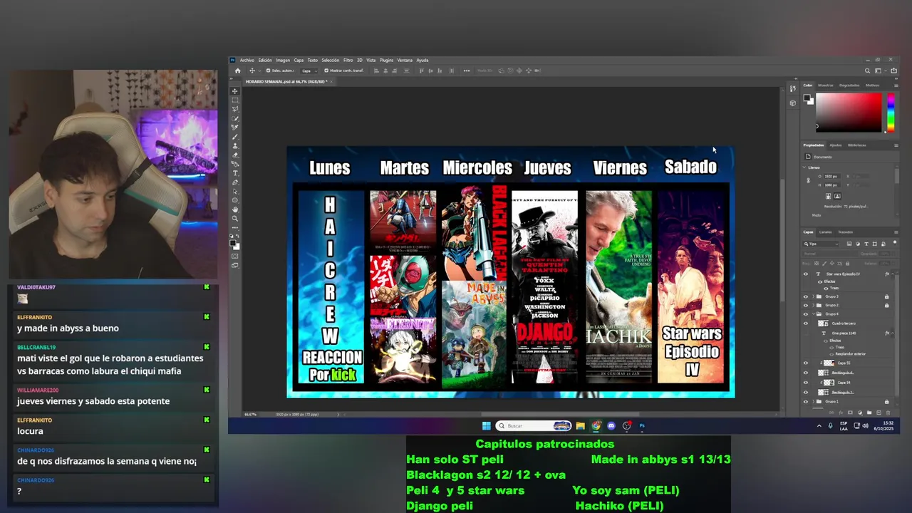Image resolution: width=912 pixels, height=513 pixels.
Task: Hide the Grupo 1 layer group
Action: 806,401
